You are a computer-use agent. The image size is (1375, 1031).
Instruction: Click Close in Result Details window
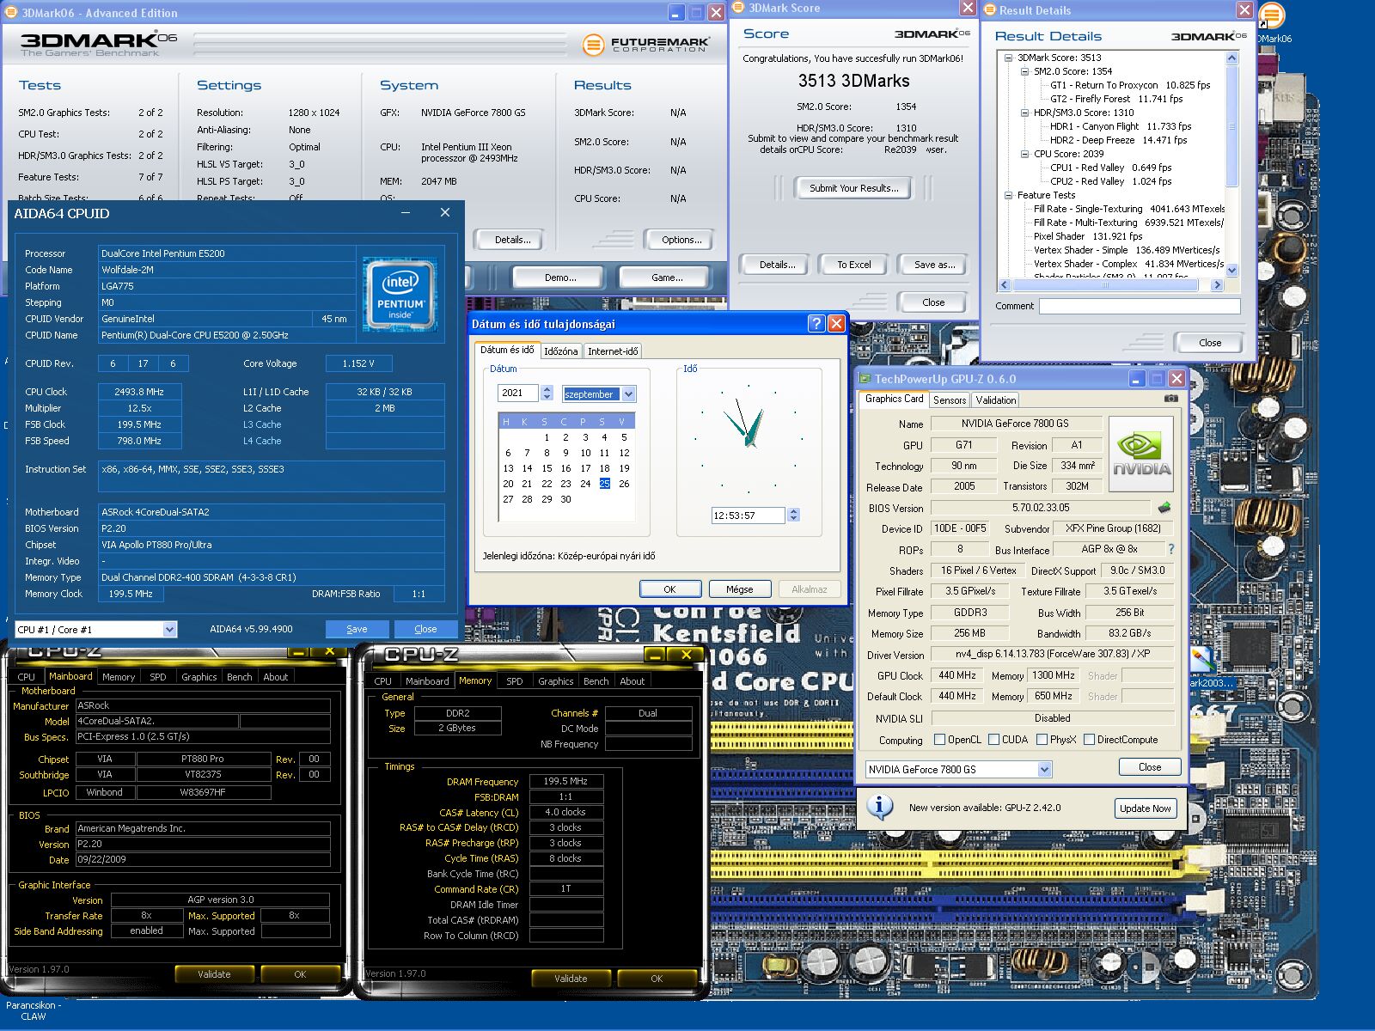(1209, 343)
